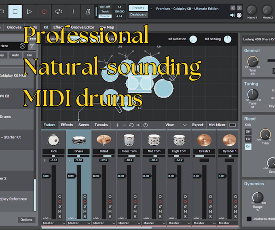Click the Options button
This screenshot has height=230, width=275.
tap(26, 220)
